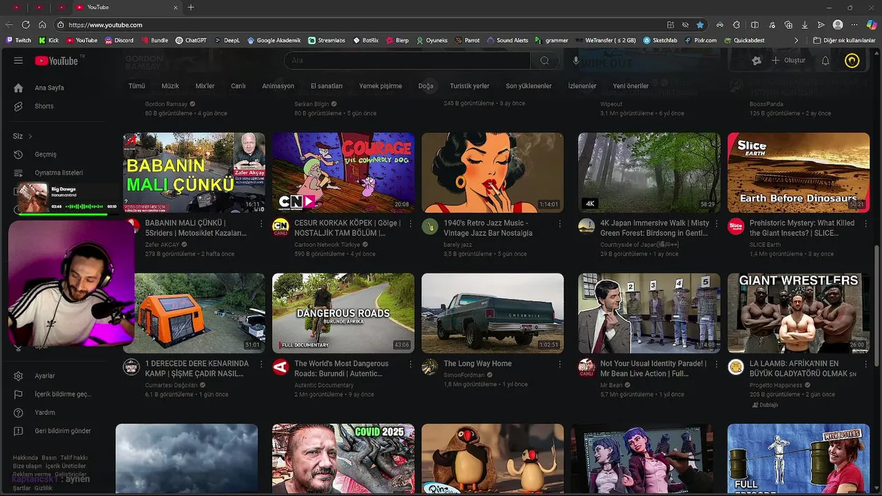Open the Dublajlı badge under LA LAAMB video
This screenshot has height=496, width=882.
pyautogui.click(x=765, y=405)
